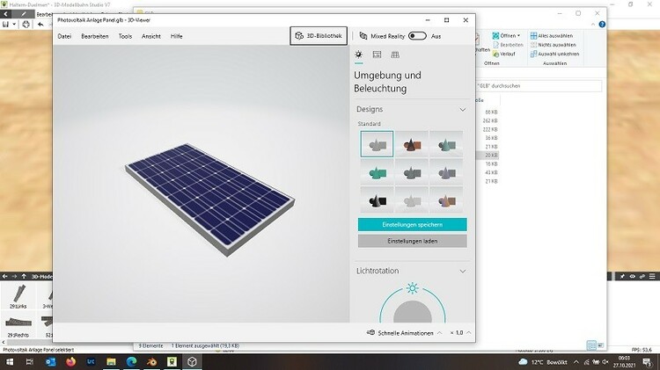Screen dimensions: 660x370
Task: Expand the Schnelle Animationen dropdown
Action: pyautogui.click(x=438, y=333)
